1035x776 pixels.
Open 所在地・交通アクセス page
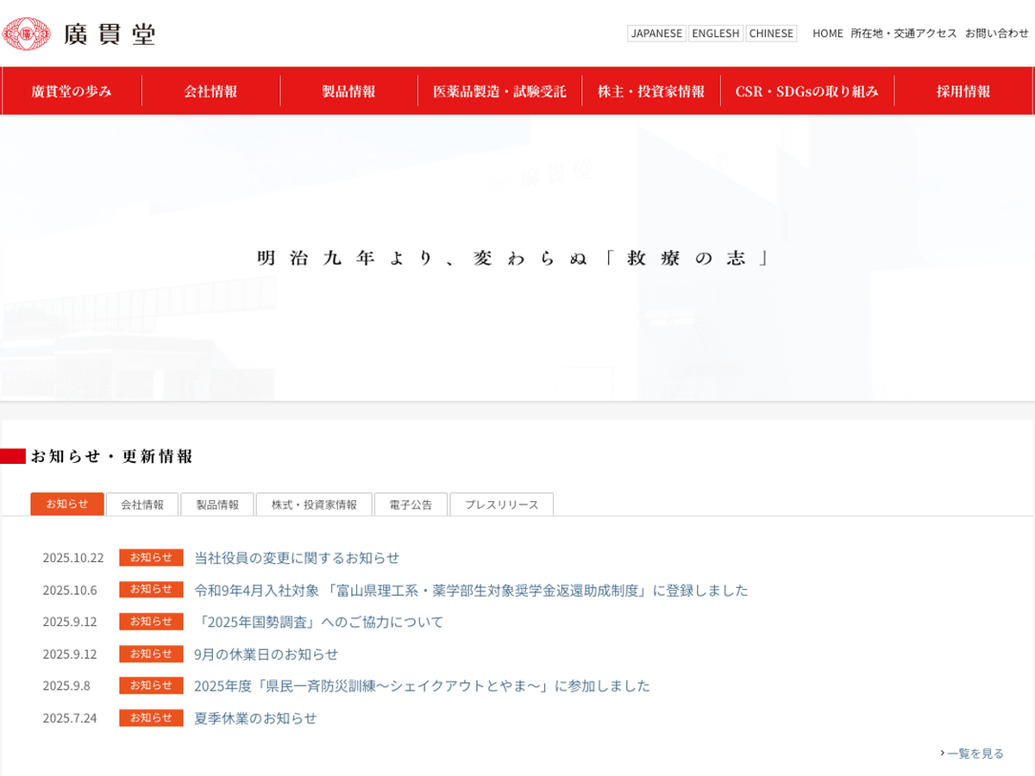[x=903, y=34]
